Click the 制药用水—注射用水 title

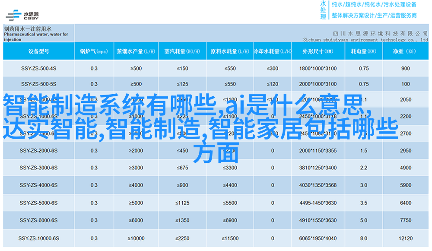coord(28,29)
